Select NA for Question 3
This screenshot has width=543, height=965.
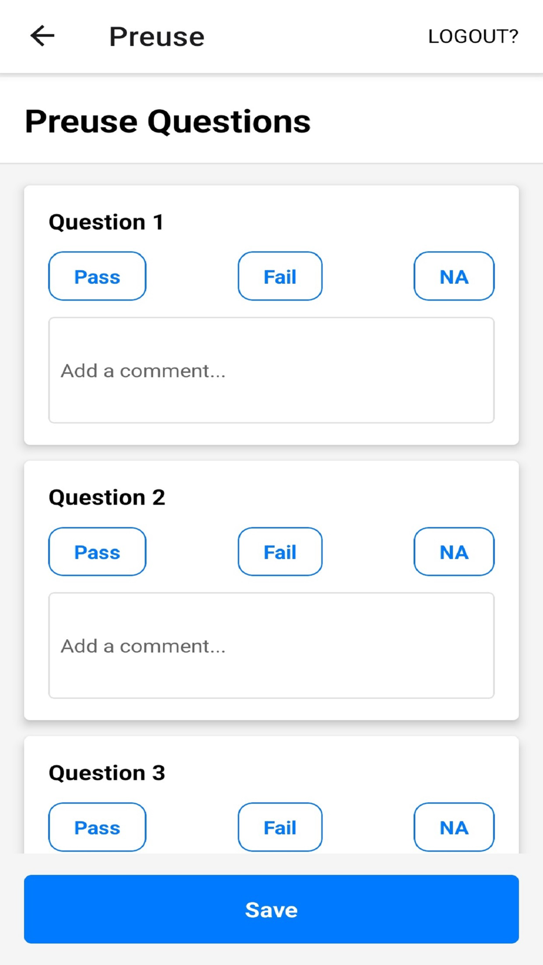coord(454,827)
